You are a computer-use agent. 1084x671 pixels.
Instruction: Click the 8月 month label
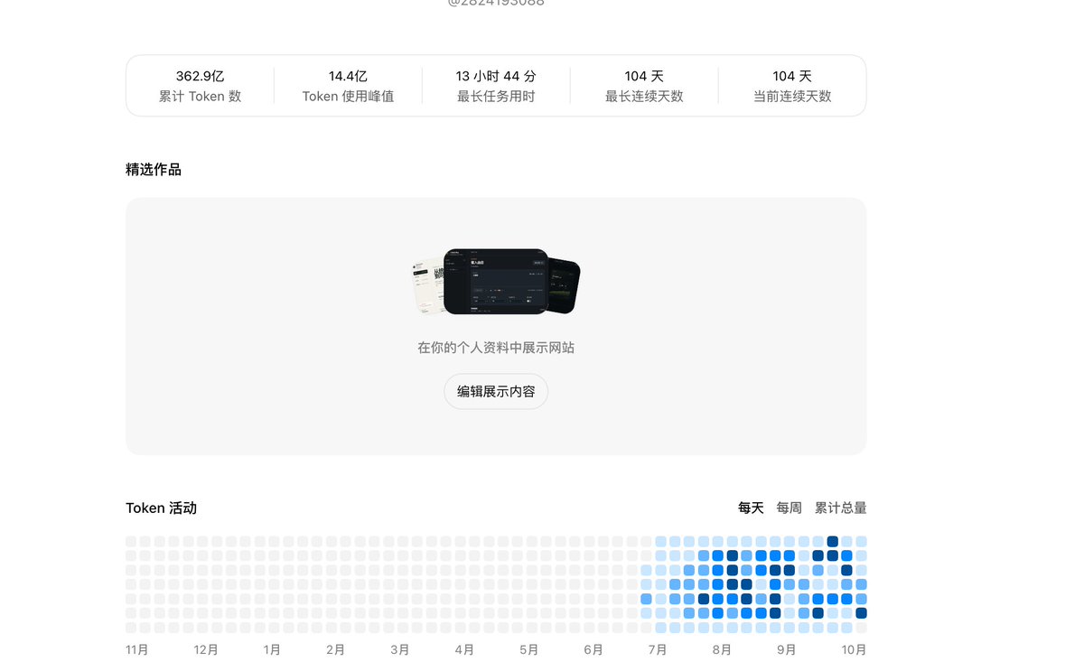click(722, 649)
